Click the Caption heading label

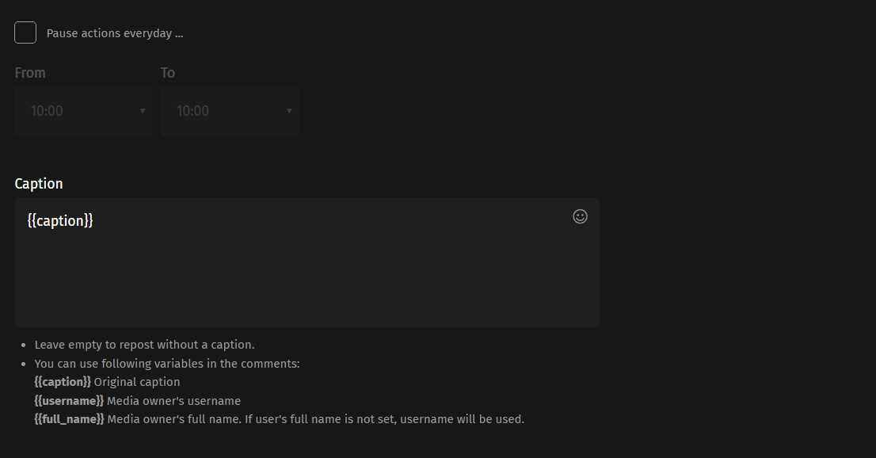tap(39, 183)
